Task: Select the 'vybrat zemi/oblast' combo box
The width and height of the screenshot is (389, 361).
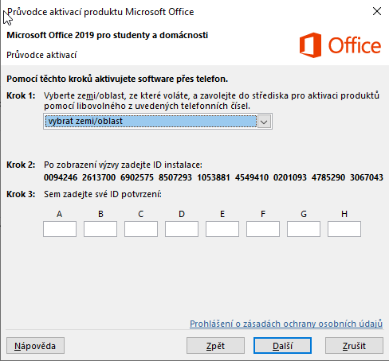Action: [x=158, y=122]
